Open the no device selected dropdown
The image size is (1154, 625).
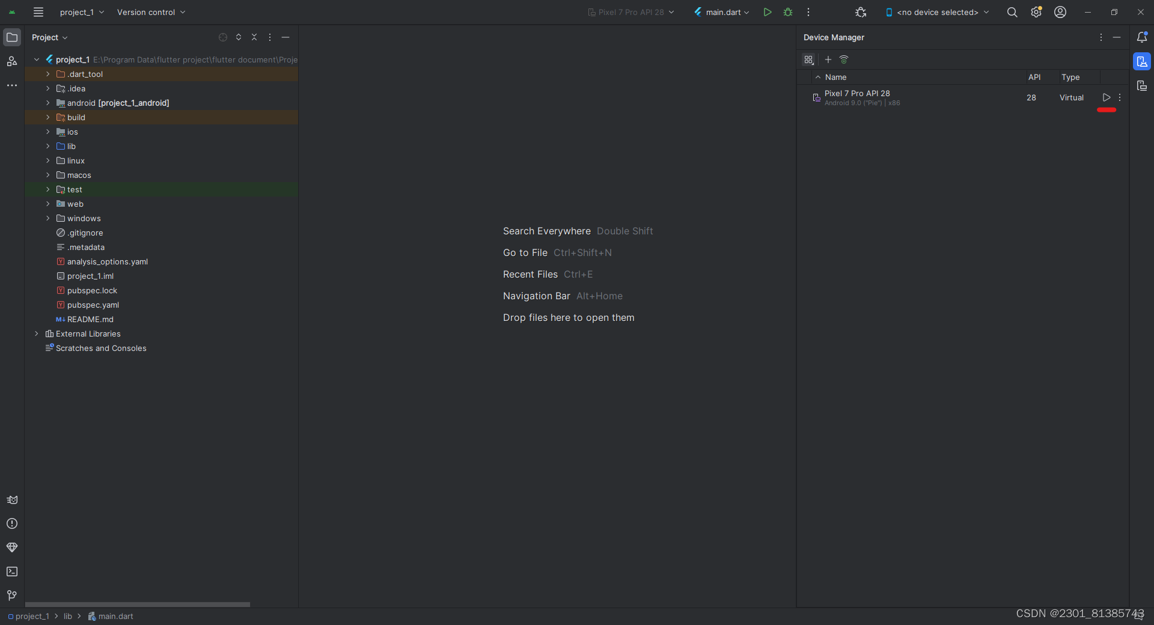tap(937, 12)
